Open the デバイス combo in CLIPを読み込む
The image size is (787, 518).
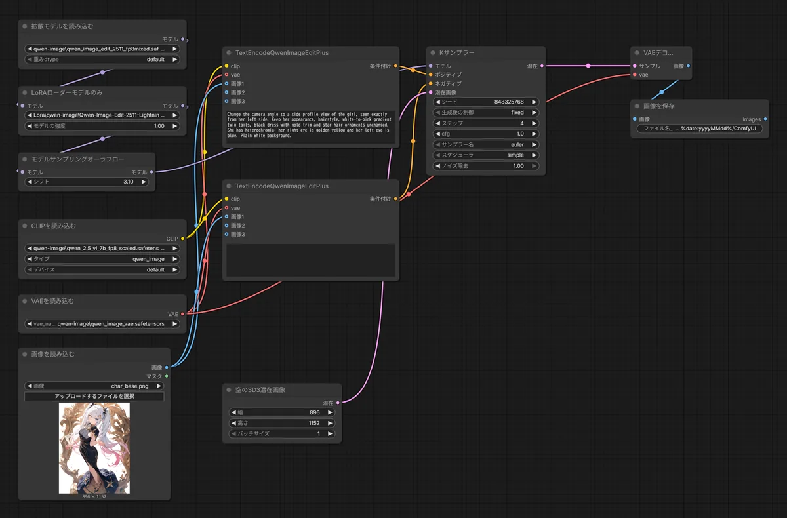point(102,269)
